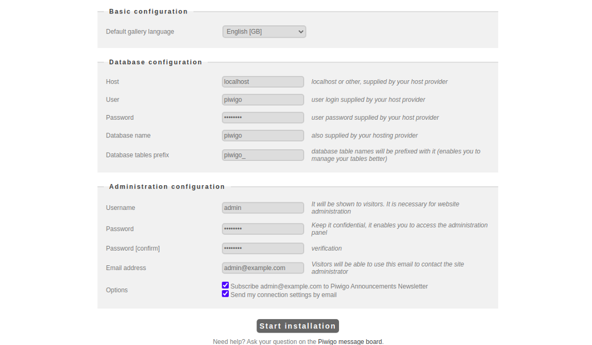Toggle Send my connection settings by email
The height and width of the screenshot is (345, 592).
coord(225,294)
